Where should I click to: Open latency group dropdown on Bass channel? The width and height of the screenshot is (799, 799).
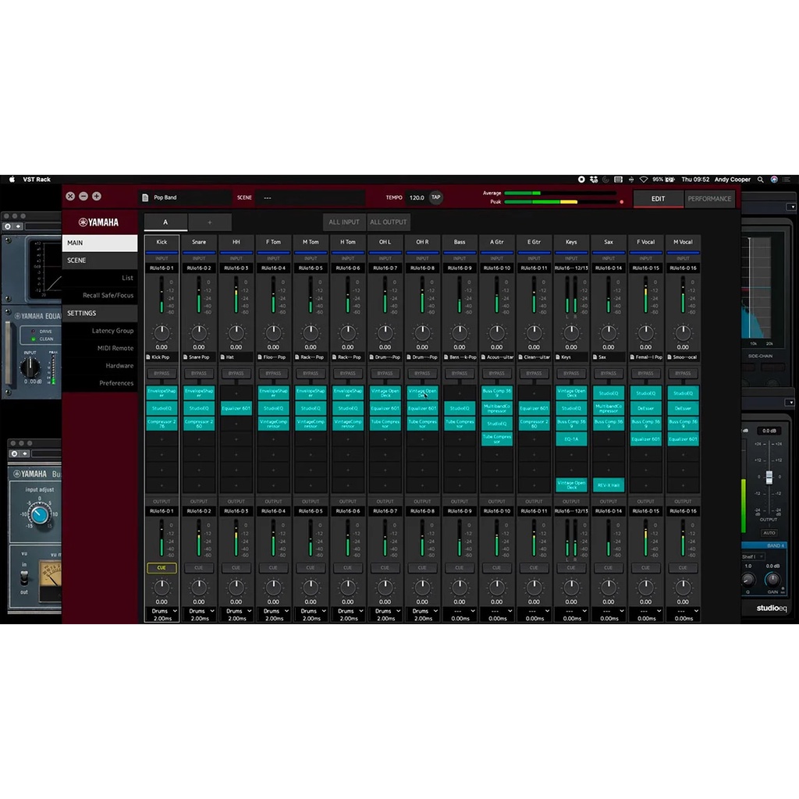tap(460, 611)
